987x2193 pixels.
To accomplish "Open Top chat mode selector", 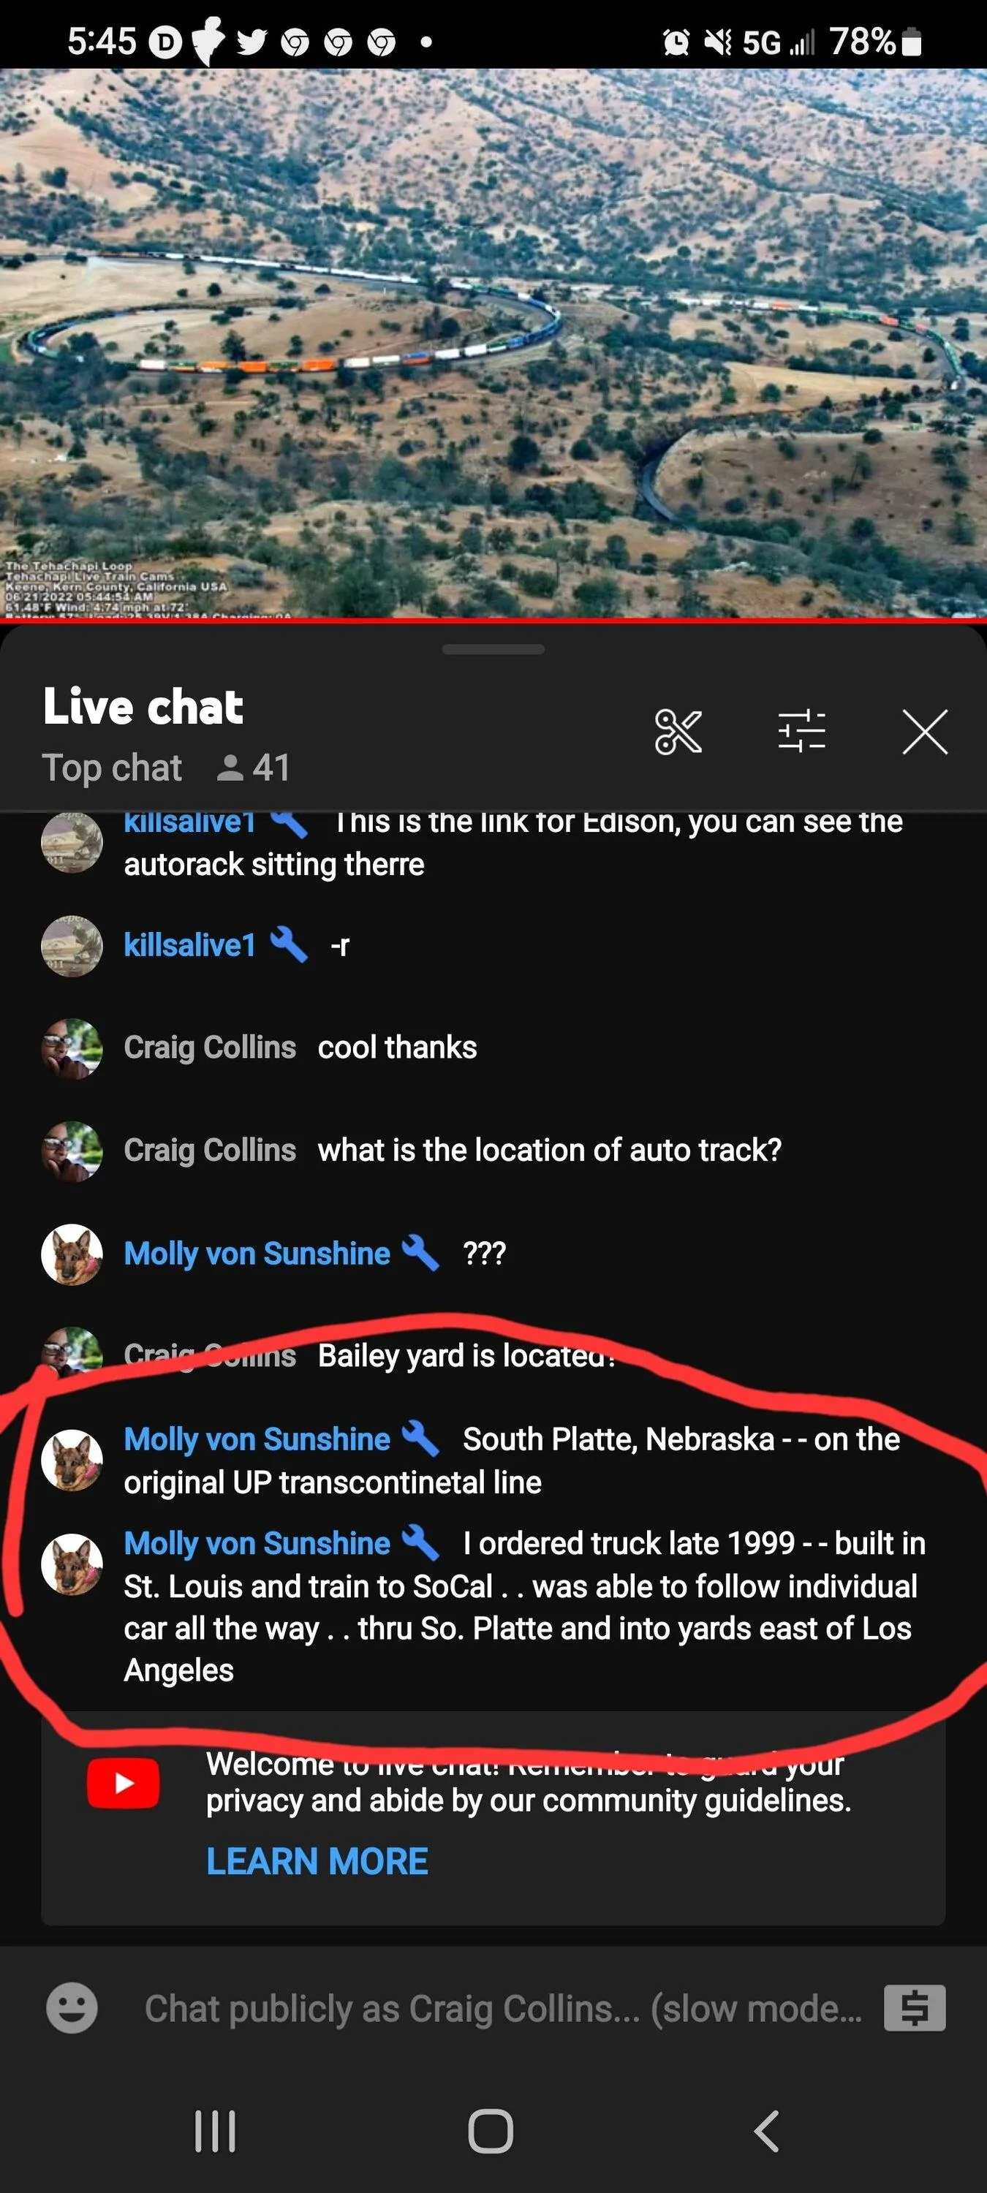I will click(113, 768).
